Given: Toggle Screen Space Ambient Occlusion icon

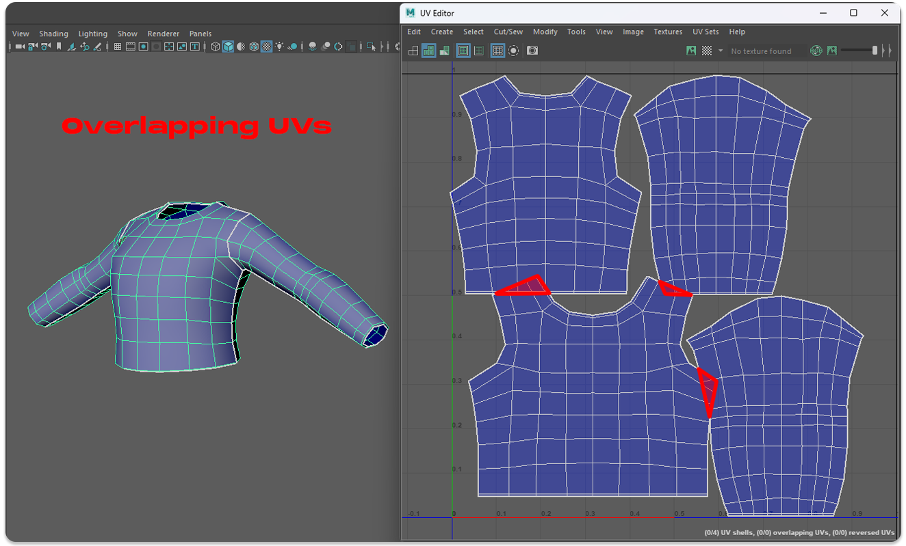Looking at the screenshot, I should (312, 46).
